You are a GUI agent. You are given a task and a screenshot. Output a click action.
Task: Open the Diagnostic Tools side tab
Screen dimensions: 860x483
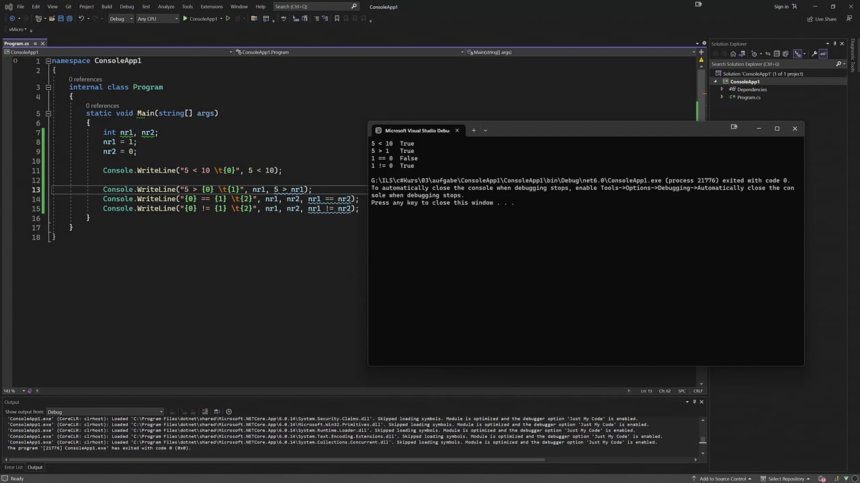click(x=853, y=56)
